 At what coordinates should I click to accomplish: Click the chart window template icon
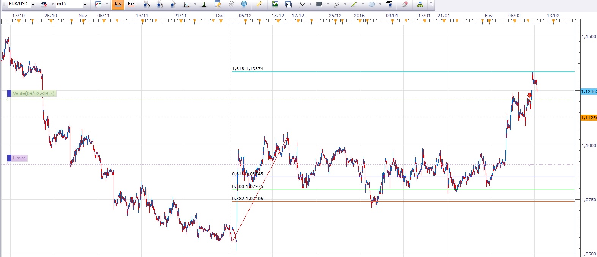tap(288, 4)
